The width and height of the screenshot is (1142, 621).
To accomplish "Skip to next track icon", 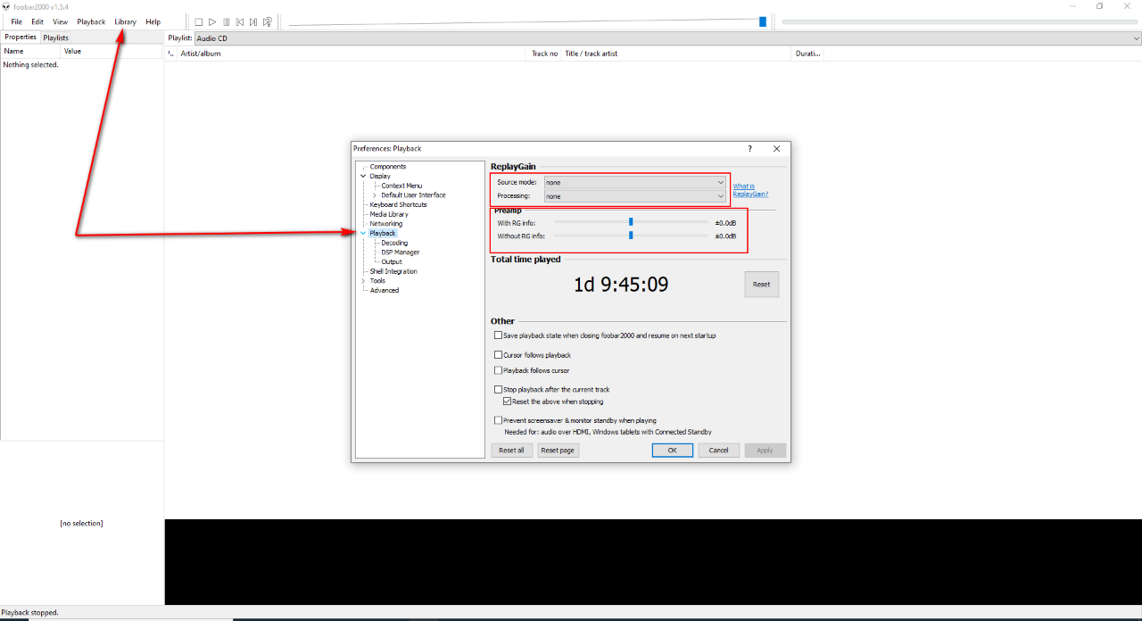I will [x=253, y=22].
